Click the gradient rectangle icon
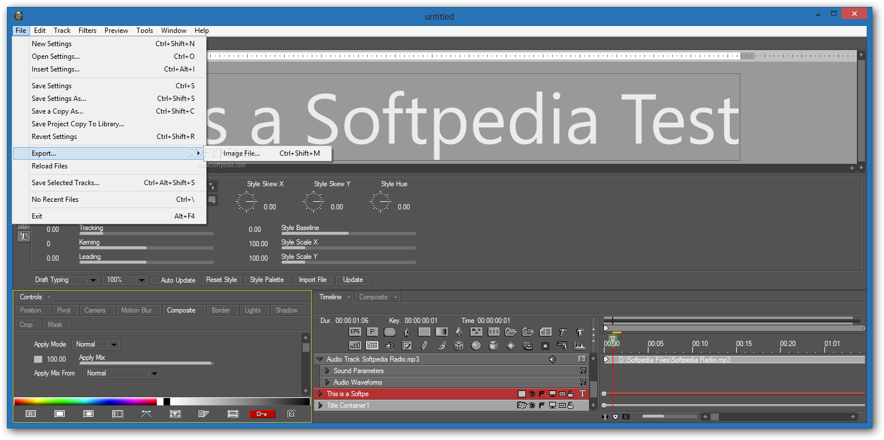Viewport: 884px width, 440px height. coord(442,332)
